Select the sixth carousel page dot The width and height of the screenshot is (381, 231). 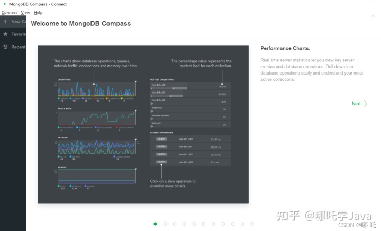(204, 224)
